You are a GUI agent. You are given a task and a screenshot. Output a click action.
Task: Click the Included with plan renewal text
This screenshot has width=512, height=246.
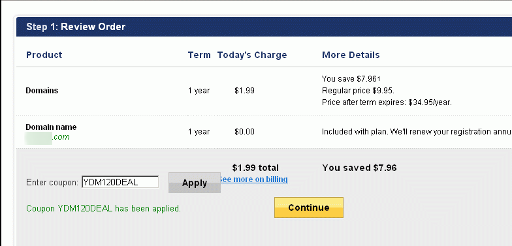click(417, 132)
